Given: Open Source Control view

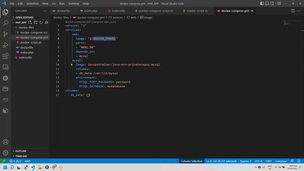Looking at the screenshot, I should [5, 34].
